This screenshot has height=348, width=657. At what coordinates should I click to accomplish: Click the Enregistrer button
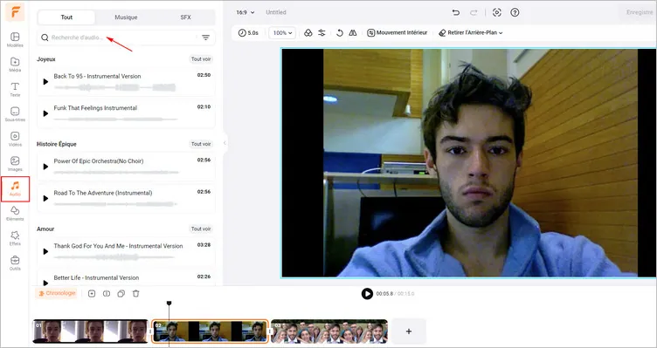[x=640, y=12]
